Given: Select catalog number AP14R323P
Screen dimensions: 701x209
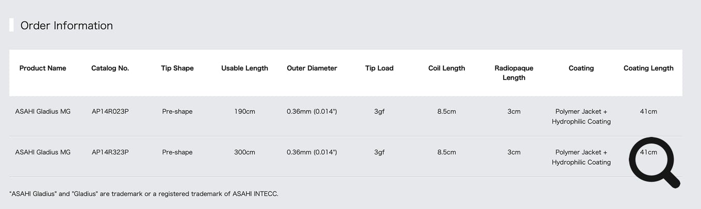Looking at the screenshot, I should pos(110,152).
